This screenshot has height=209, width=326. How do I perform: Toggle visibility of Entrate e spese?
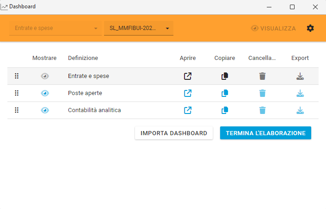pos(45,76)
